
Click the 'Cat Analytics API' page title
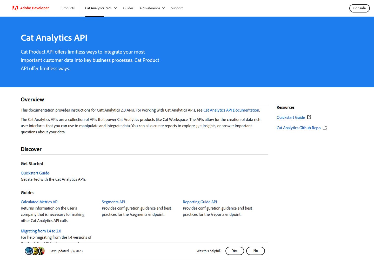pyautogui.click(x=54, y=38)
